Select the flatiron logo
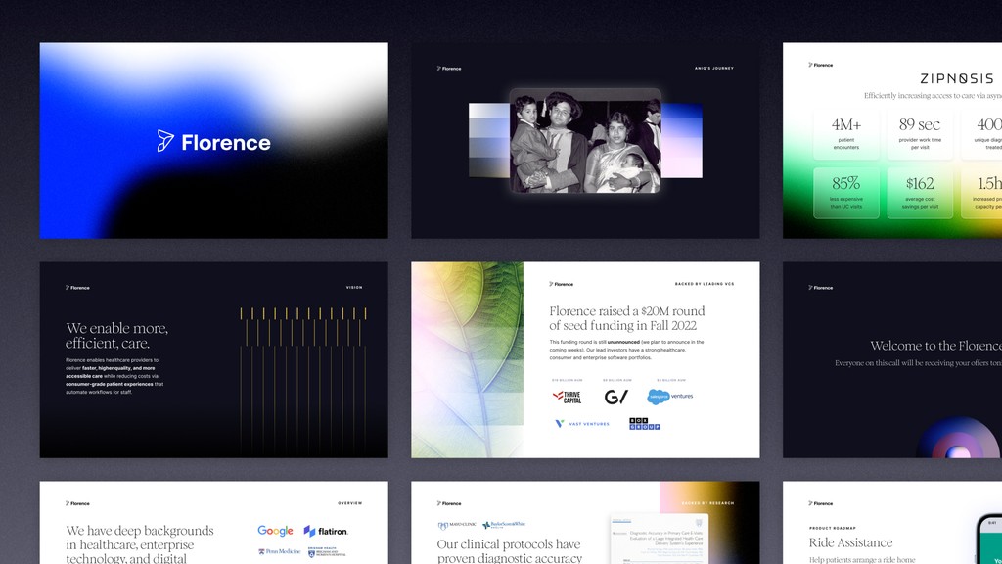This screenshot has width=1002, height=564. pyautogui.click(x=326, y=531)
